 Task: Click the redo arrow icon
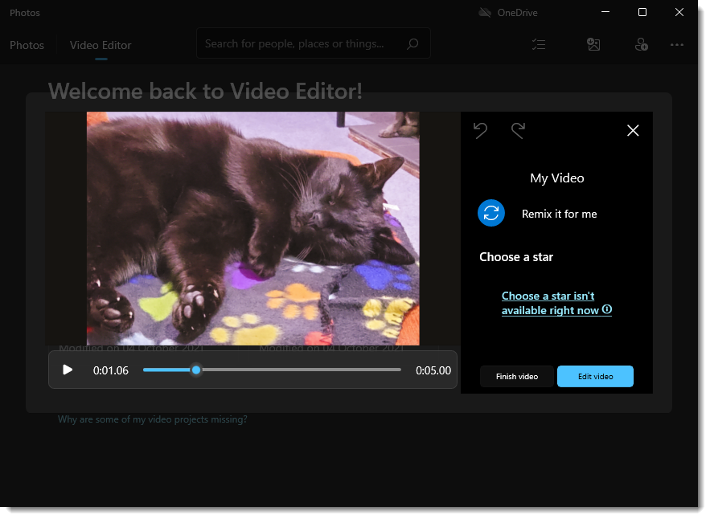click(x=519, y=130)
